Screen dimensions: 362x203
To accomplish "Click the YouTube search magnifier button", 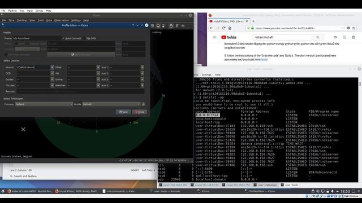I will [318, 37].
